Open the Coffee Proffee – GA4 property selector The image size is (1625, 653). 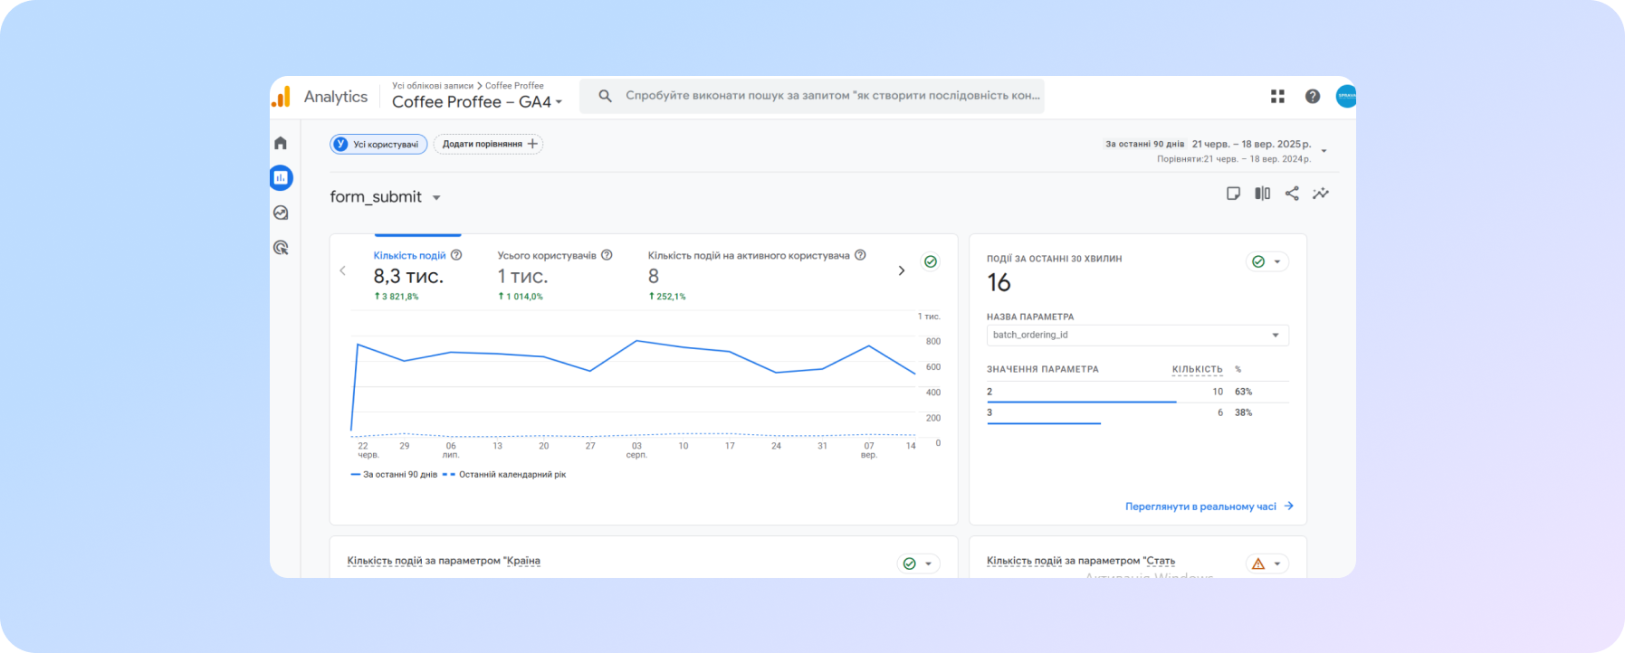[x=477, y=102]
